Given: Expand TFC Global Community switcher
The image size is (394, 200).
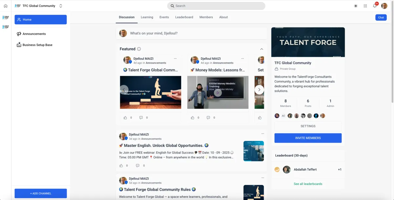Looking at the screenshot, I should tap(61, 6).
